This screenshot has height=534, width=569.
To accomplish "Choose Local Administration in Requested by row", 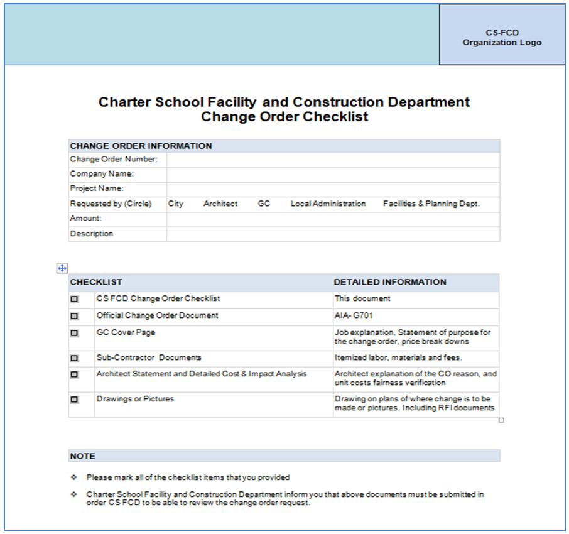I will 328,204.
